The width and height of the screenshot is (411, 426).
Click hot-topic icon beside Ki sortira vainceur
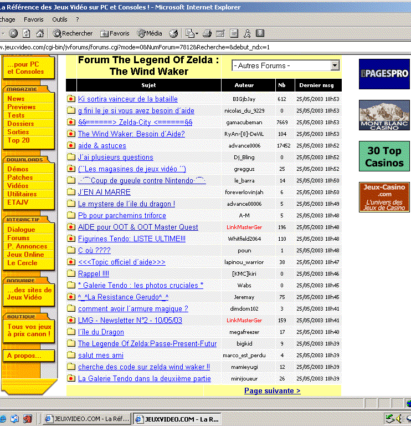[x=71, y=99]
